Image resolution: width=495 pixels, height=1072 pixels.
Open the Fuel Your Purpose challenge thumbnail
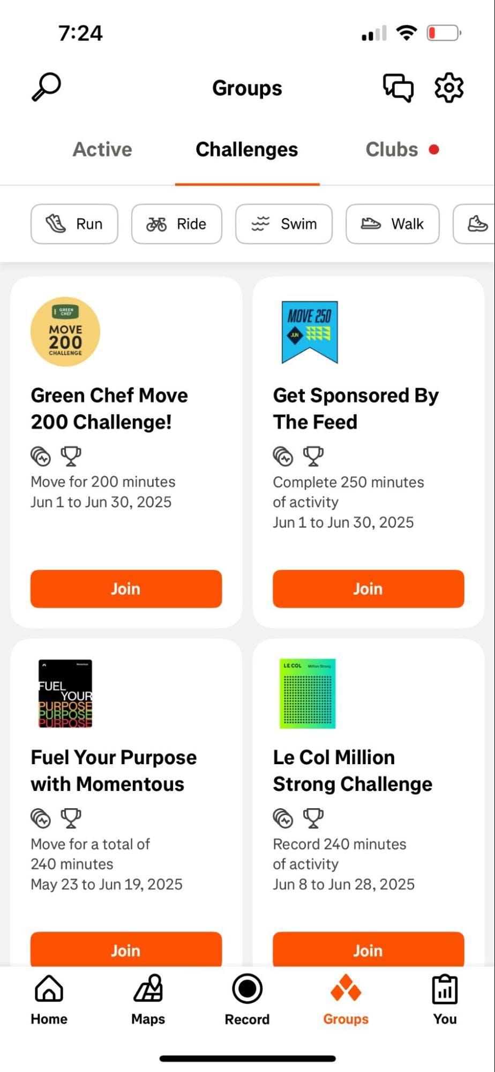tap(65, 693)
